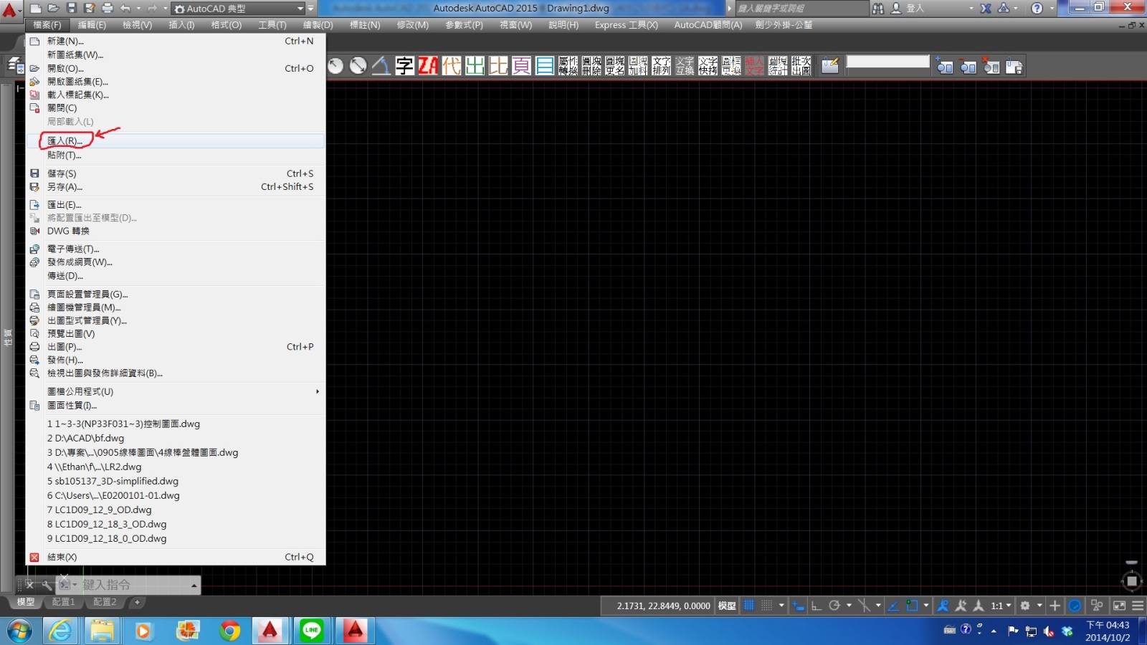This screenshot has width=1147, height=645.
Task: Click the Help question mark icon
Action: coord(1037,9)
